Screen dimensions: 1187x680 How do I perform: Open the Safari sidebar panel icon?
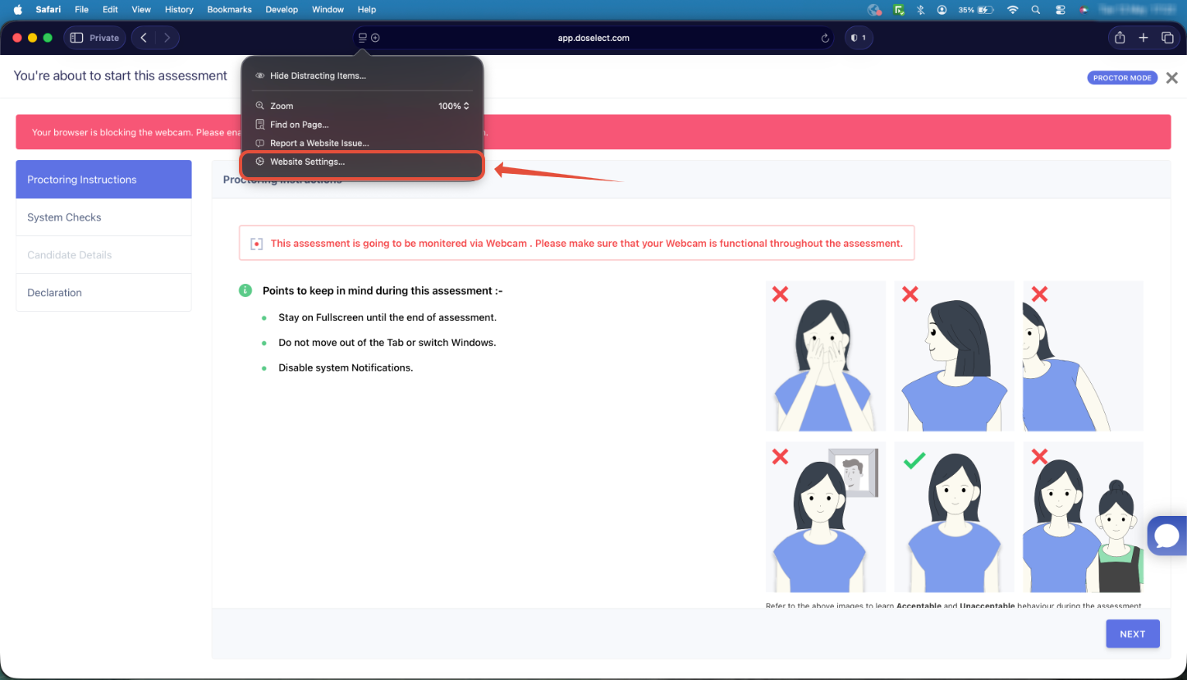76,38
